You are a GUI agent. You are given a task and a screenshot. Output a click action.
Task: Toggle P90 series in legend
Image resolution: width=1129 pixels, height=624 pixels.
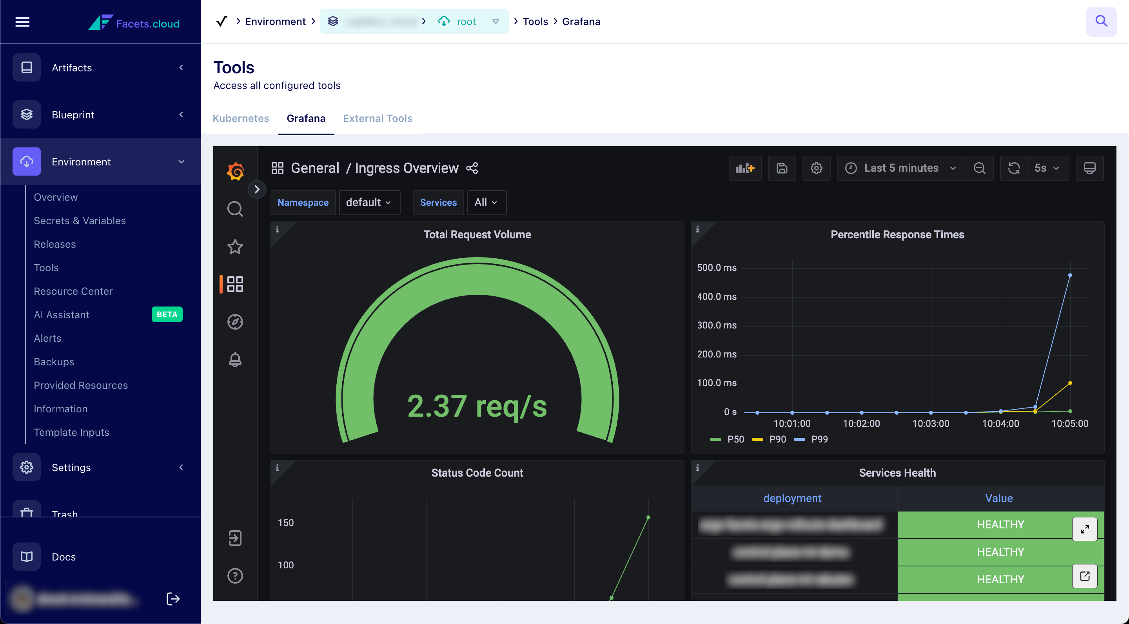(x=777, y=439)
